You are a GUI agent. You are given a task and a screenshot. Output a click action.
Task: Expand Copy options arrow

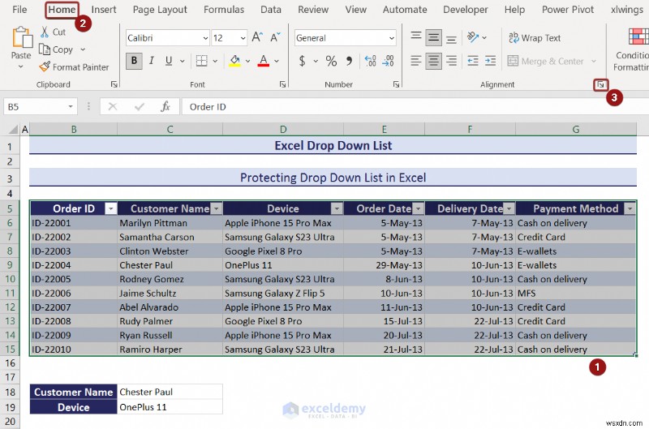point(83,49)
